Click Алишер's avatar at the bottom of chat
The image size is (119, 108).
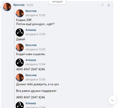point(20,105)
